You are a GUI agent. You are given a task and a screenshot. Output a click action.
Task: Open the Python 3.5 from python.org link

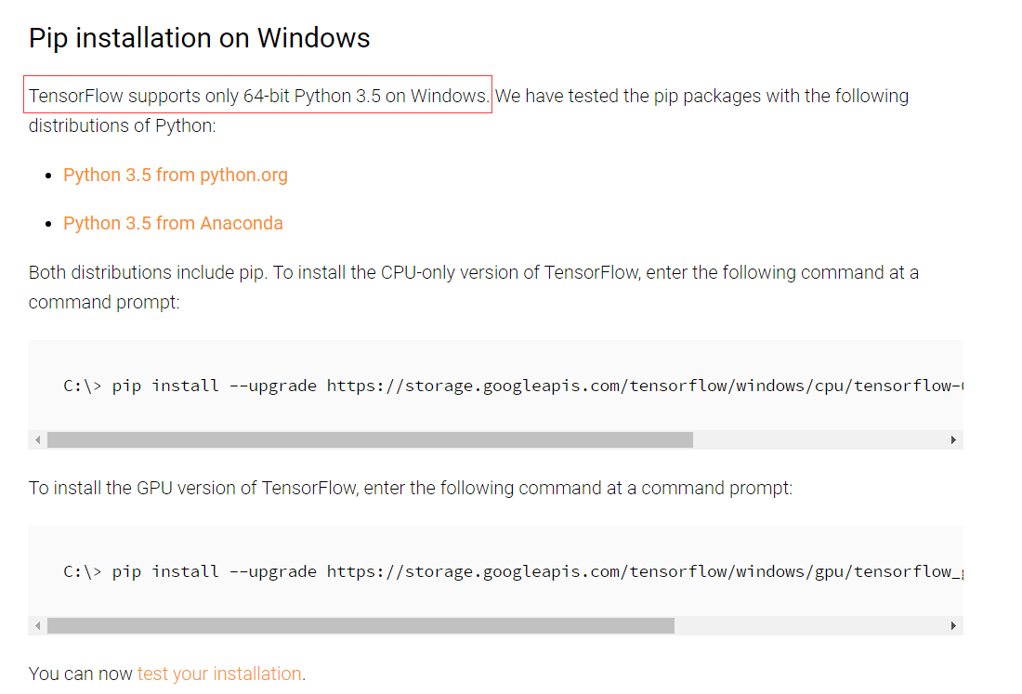(176, 176)
